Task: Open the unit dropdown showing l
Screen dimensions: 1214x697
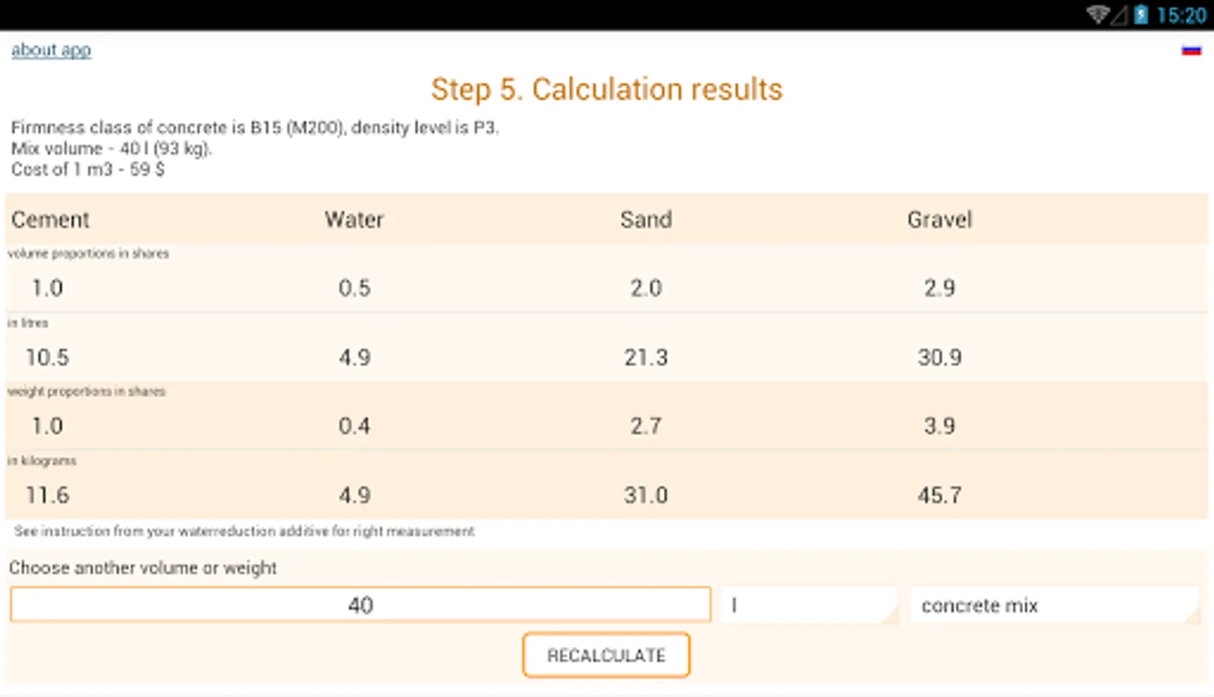Action: point(810,605)
